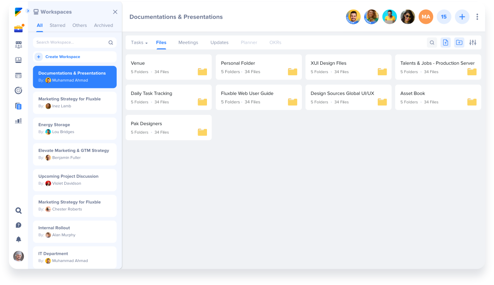This screenshot has width=494, height=285.
Task: Open Marketing Strategy workspace by Chester Roberts
Action: pyautogui.click(x=75, y=206)
